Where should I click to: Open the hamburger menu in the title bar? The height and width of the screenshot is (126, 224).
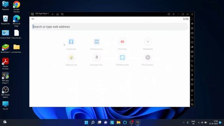click(x=174, y=14)
